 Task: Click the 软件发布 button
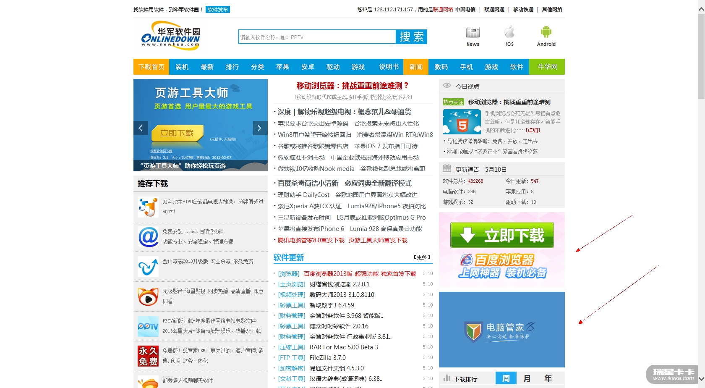(218, 10)
